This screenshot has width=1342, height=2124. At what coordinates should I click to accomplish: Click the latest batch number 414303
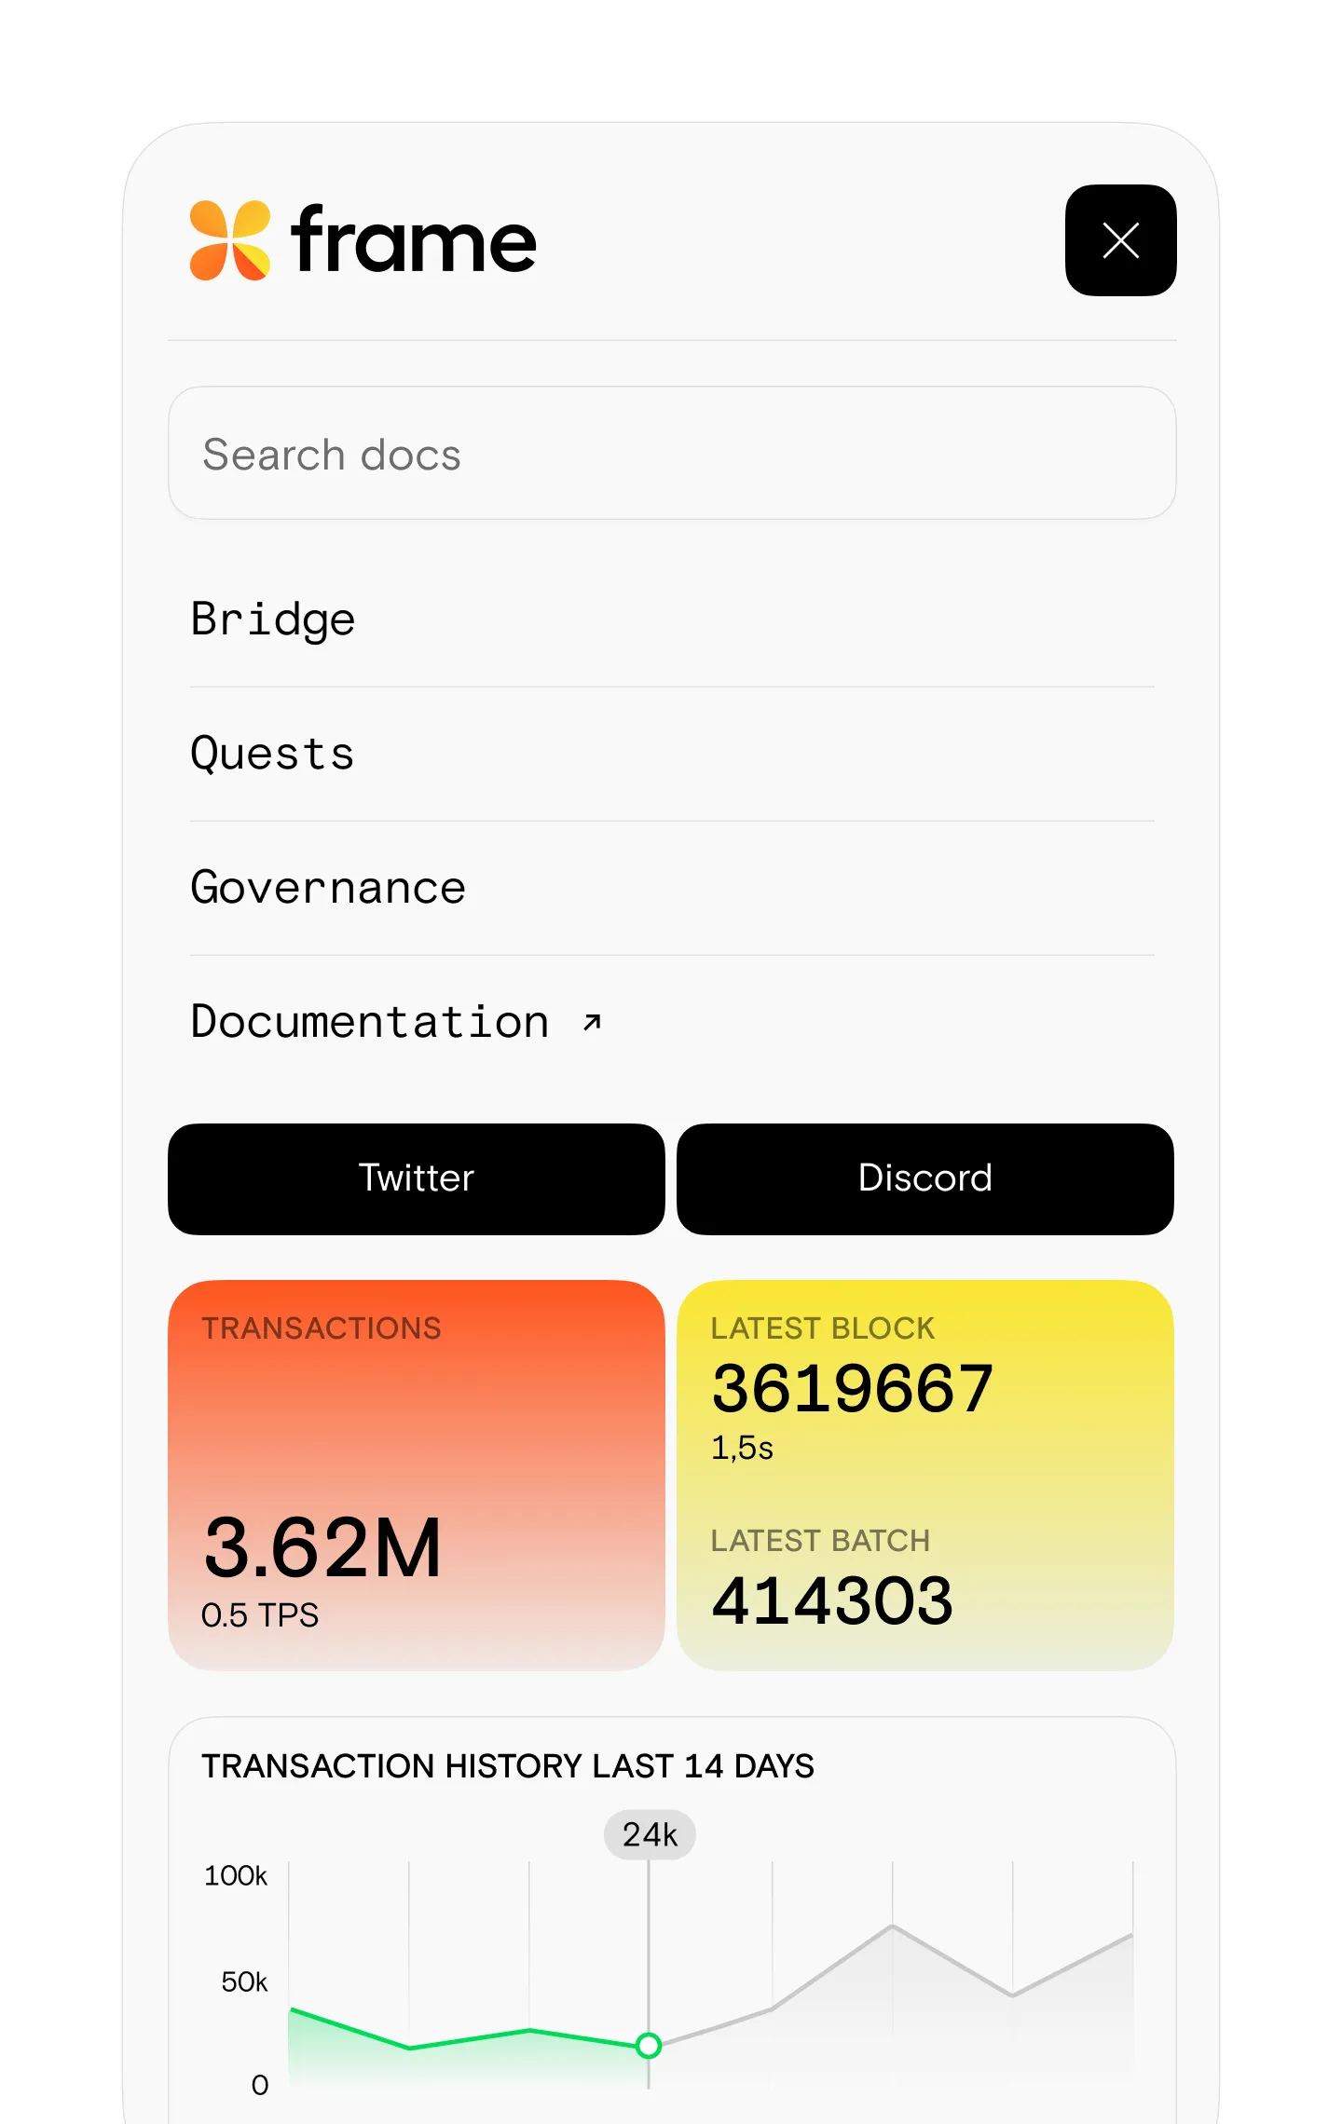[832, 1601]
